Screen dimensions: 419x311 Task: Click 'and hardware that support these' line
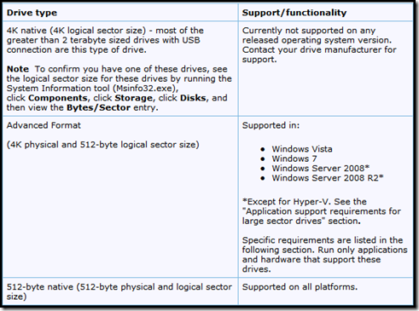(311, 260)
